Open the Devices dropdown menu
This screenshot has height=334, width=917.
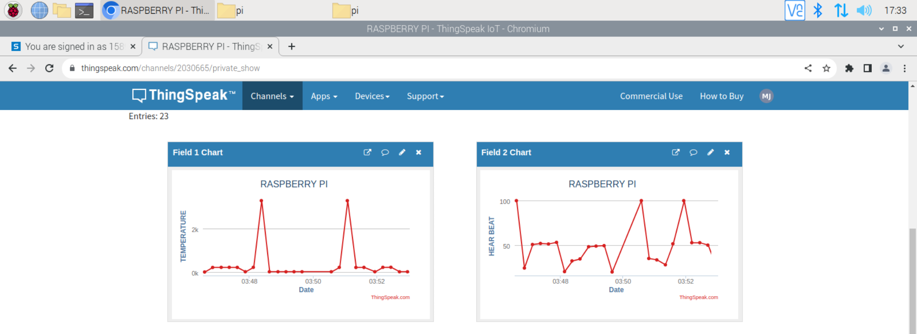372,96
